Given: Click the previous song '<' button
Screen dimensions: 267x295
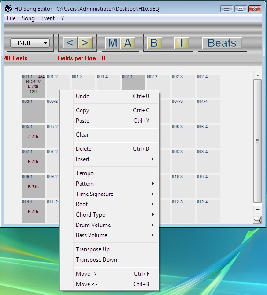Looking at the screenshot, I should click(70, 43).
